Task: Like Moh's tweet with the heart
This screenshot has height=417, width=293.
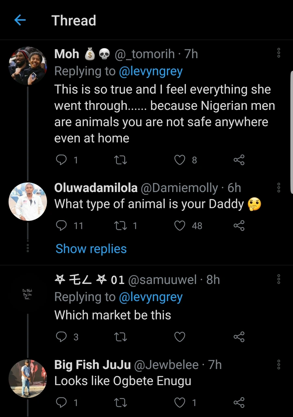Action: (179, 160)
